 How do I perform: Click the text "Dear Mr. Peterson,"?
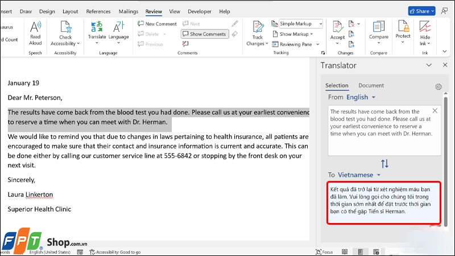[x=35, y=97]
